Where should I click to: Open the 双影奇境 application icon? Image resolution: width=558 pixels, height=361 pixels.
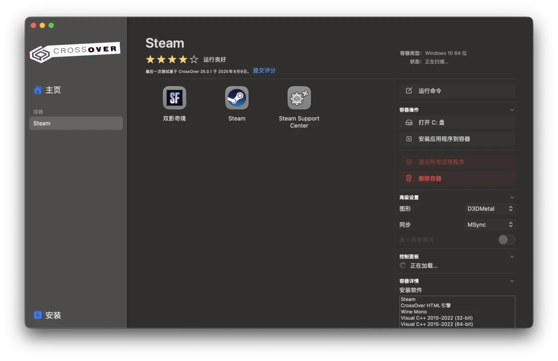(175, 98)
